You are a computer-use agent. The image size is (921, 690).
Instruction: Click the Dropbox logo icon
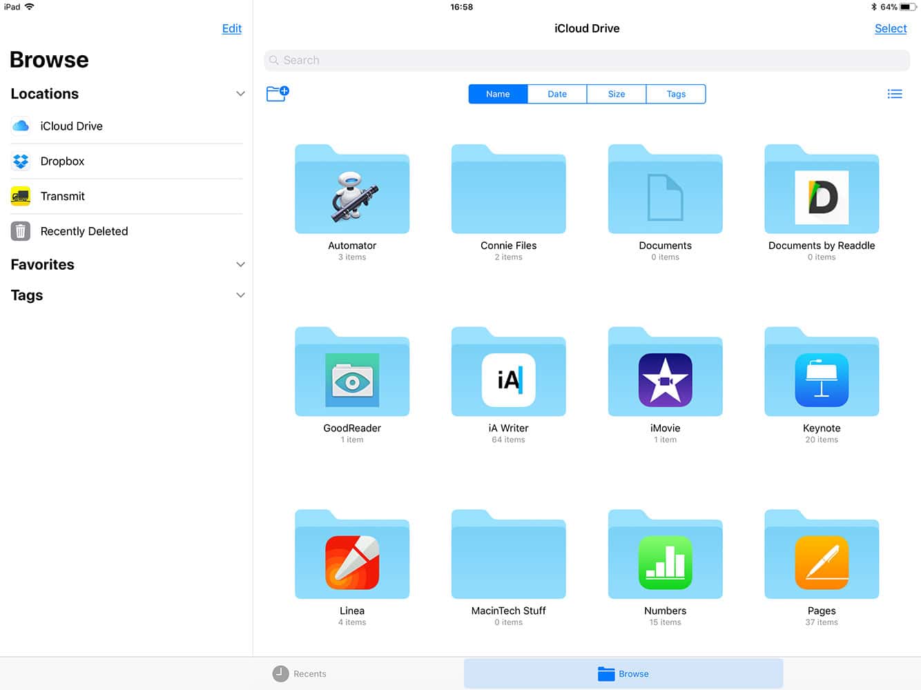tap(21, 161)
